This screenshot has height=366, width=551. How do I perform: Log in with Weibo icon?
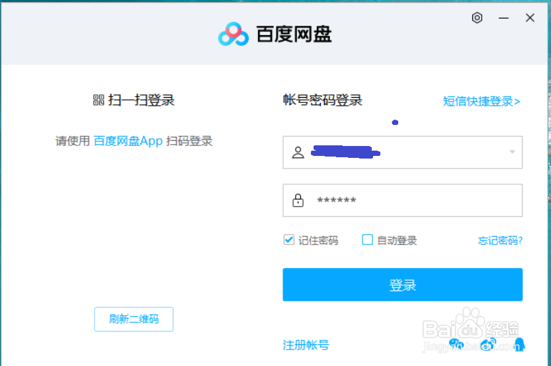tap(488, 344)
